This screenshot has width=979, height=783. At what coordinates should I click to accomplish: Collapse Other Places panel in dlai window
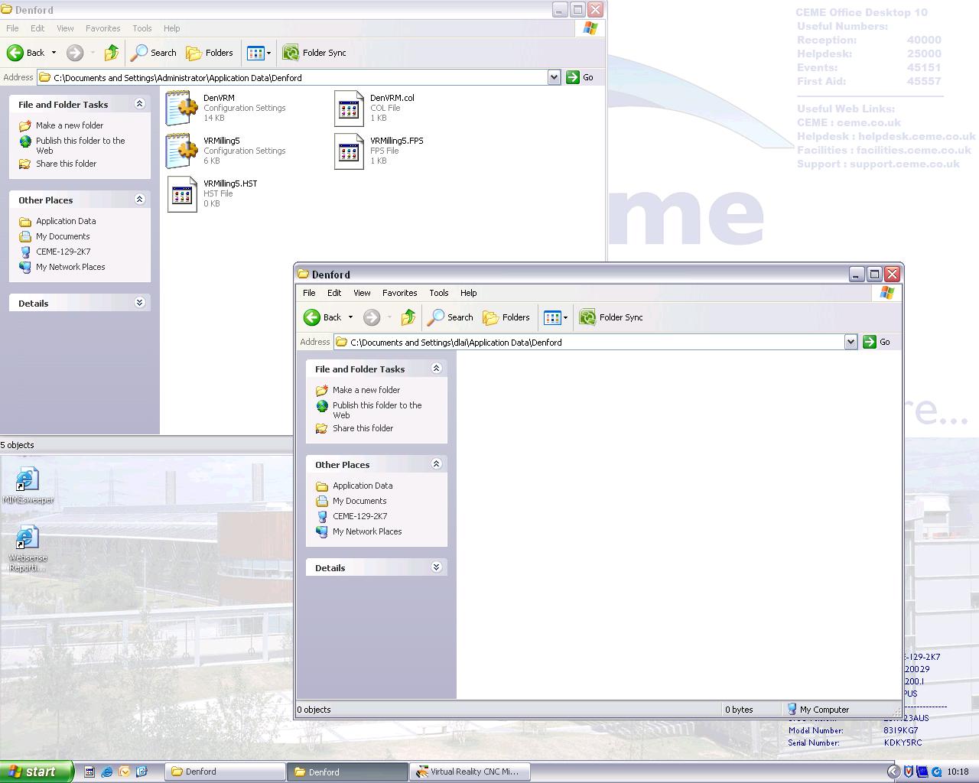coord(437,464)
